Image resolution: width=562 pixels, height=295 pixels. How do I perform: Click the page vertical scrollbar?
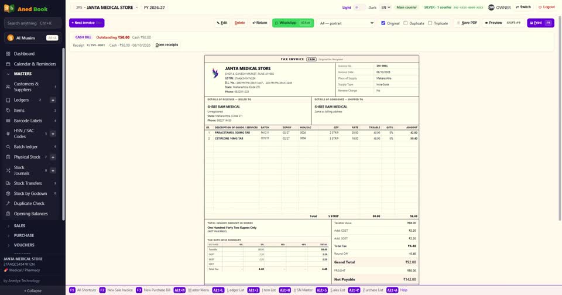560,118
